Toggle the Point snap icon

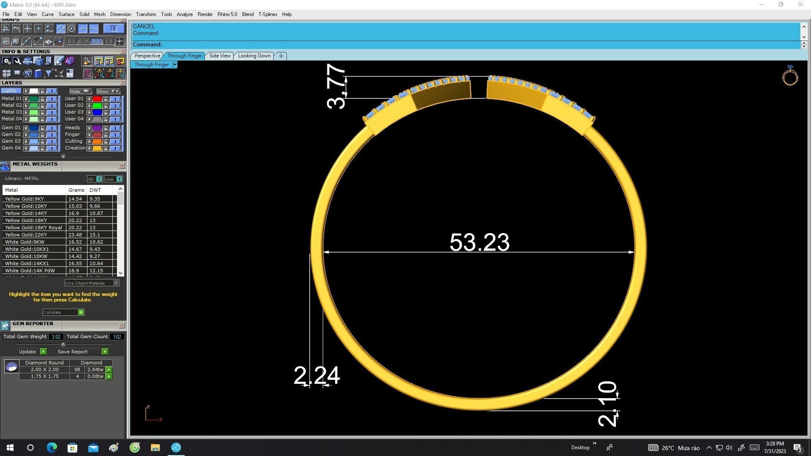(x=38, y=29)
